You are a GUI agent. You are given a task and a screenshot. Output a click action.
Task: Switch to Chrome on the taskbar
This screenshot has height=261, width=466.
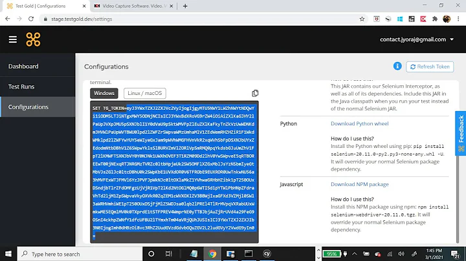click(212, 254)
